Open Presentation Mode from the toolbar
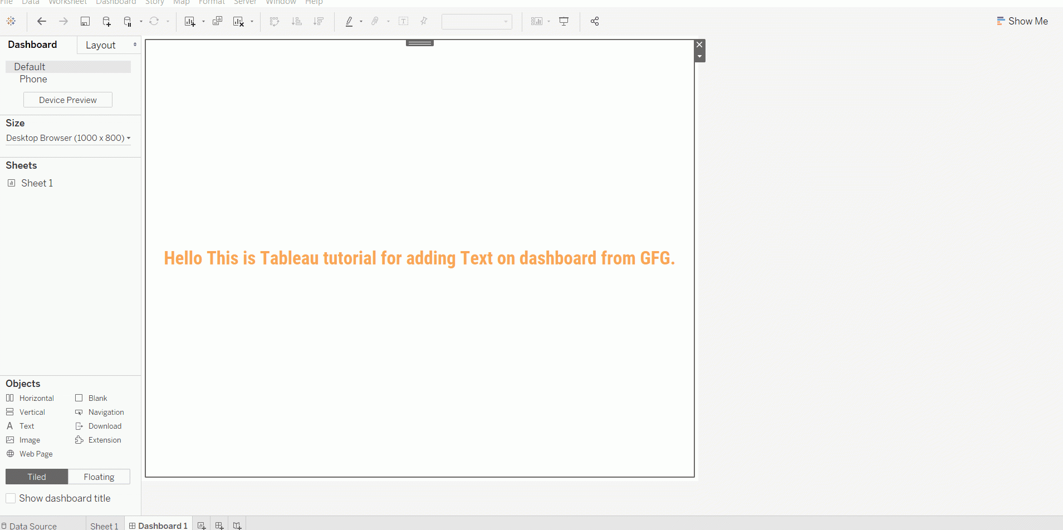Viewport: 1063px width, 530px height. [x=564, y=21]
